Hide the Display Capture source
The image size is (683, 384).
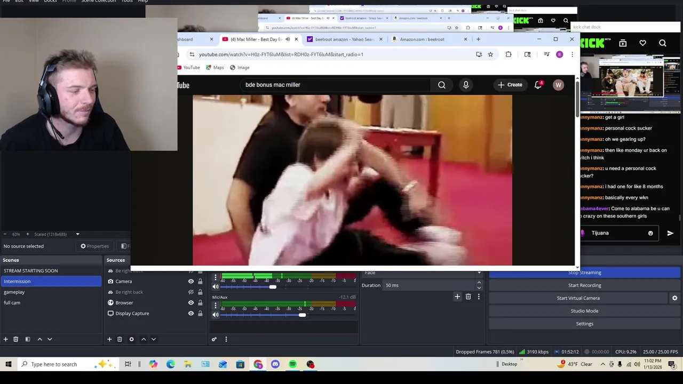click(x=190, y=314)
